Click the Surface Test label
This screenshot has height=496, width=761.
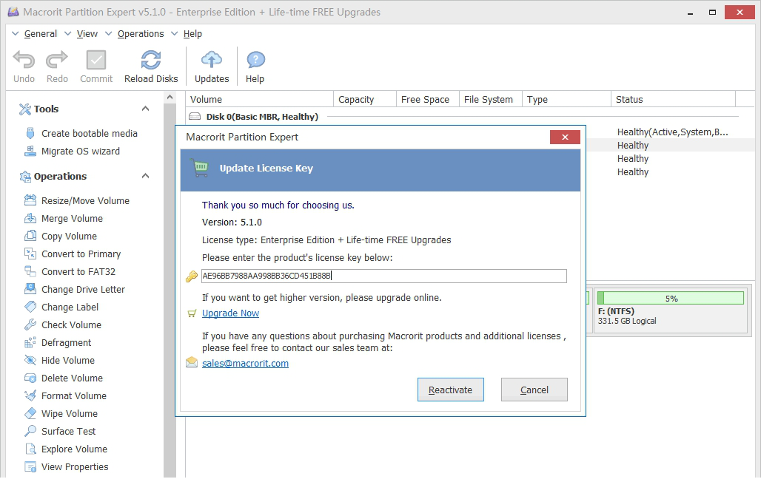point(68,431)
